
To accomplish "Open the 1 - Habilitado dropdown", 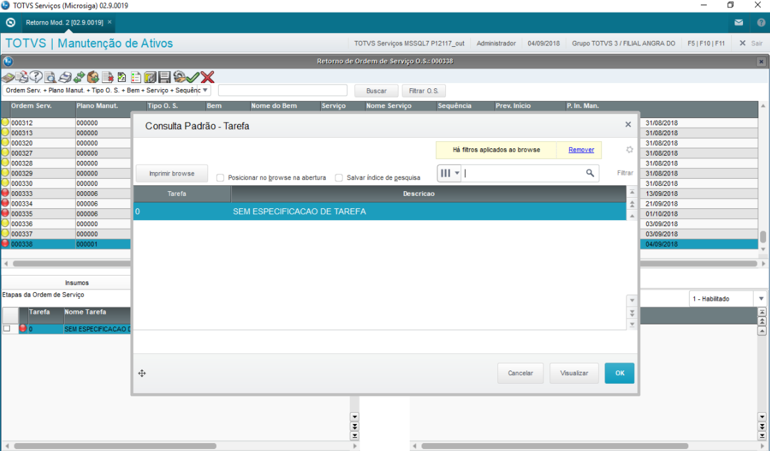I will click(761, 299).
